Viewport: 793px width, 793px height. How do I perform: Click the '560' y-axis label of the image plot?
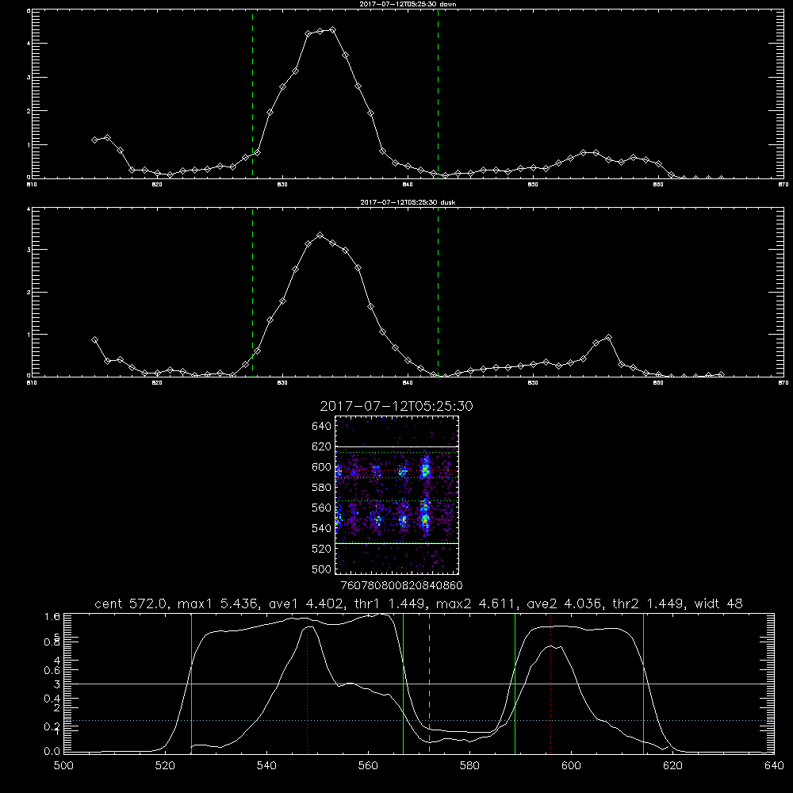pyautogui.click(x=321, y=508)
